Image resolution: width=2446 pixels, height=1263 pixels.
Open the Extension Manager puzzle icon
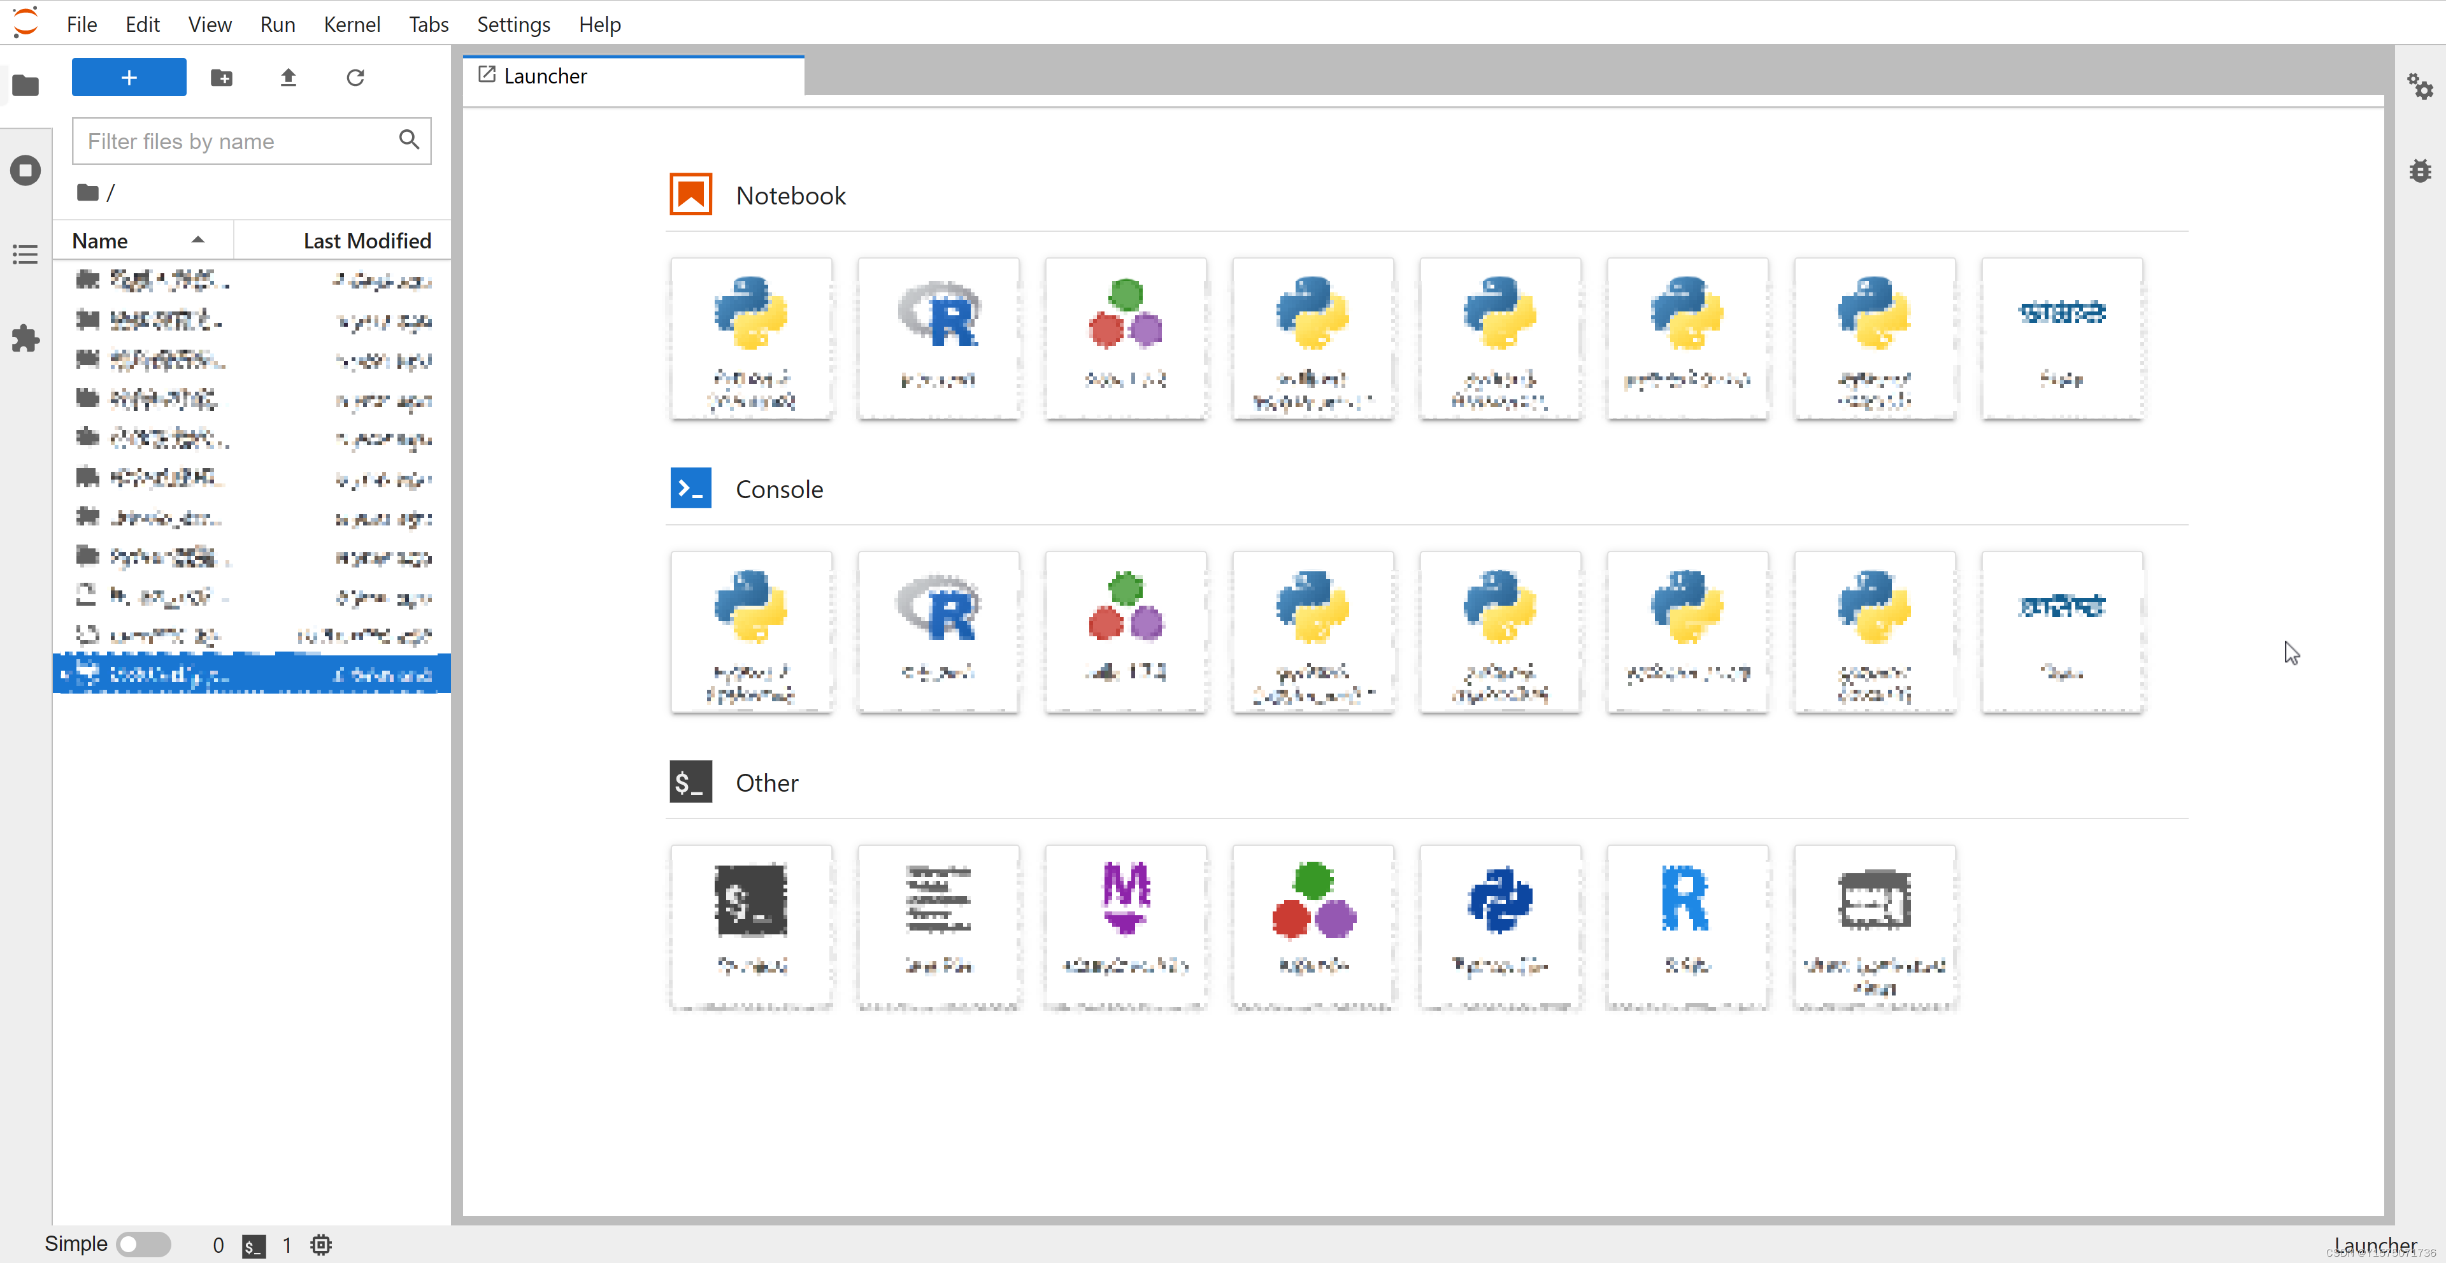(25, 338)
